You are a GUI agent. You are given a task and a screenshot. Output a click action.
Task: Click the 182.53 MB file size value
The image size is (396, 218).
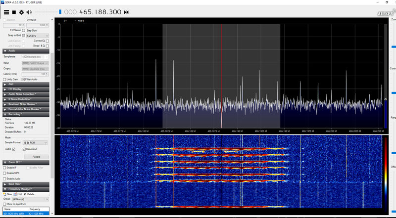[x=30, y=123]
